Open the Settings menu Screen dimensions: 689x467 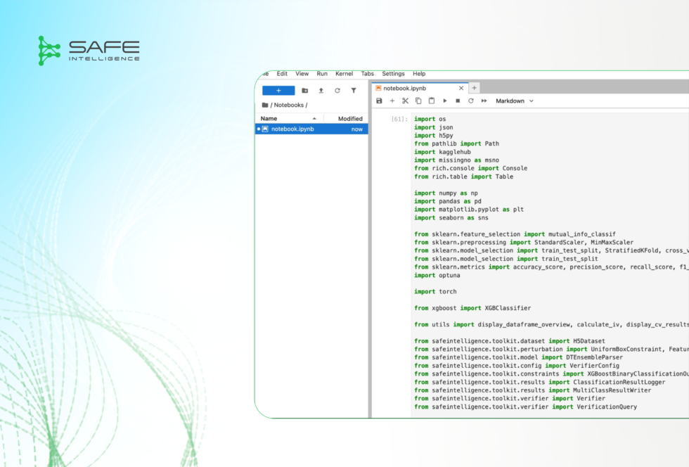393,74
